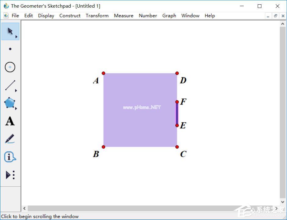
Task: Open the Transform menu
Action: (x=97, y=16)
